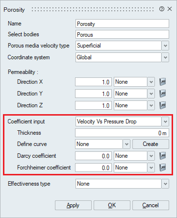Click into the Thickness input field
The height and width of the screenshot is (218, 177).
(122, 133)
